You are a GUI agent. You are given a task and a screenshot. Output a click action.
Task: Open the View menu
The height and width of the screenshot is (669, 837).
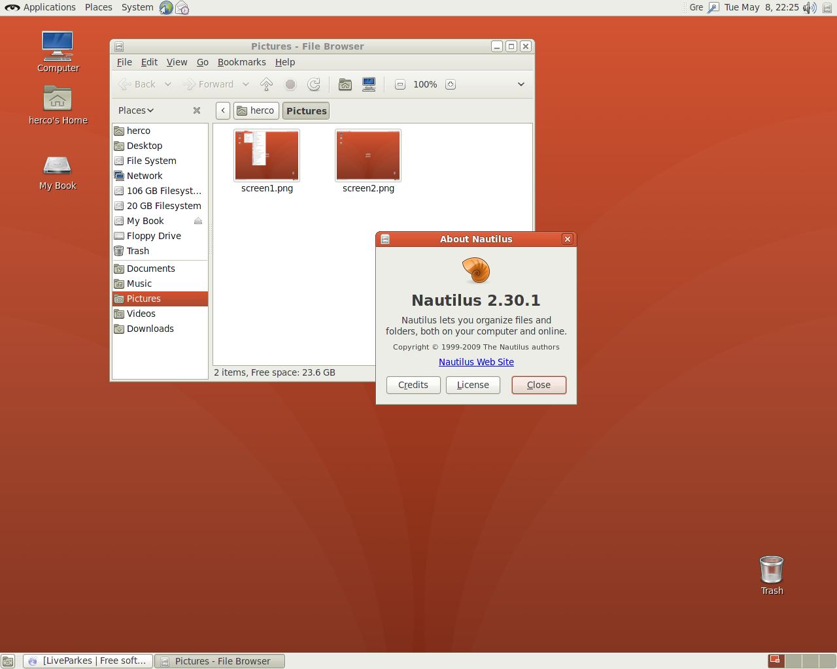(177, 62)
